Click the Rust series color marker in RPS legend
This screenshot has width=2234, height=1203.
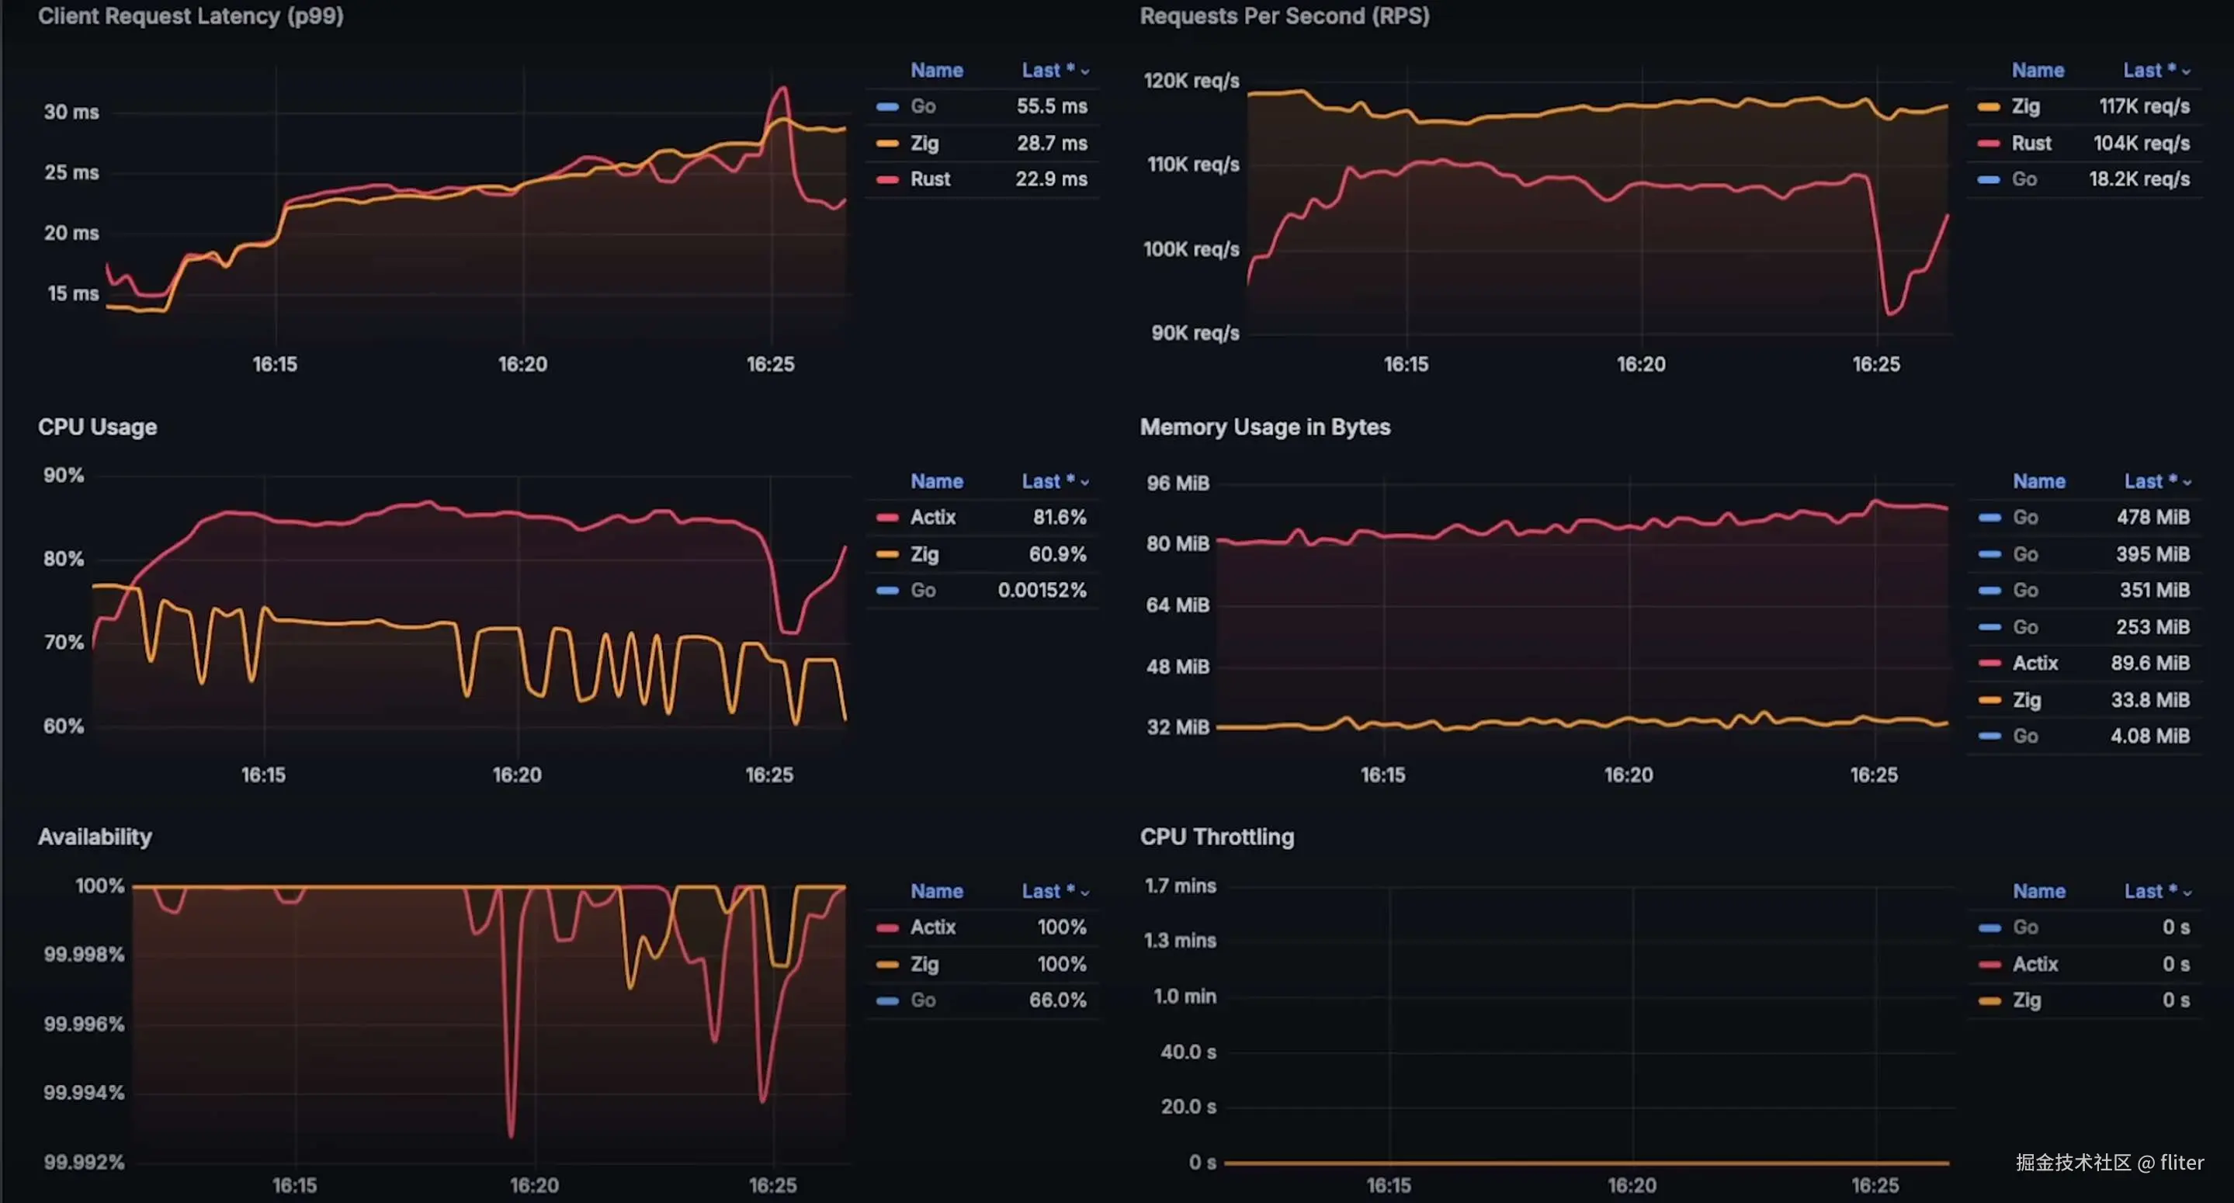pyautogui.click(x=1989, y=143)
